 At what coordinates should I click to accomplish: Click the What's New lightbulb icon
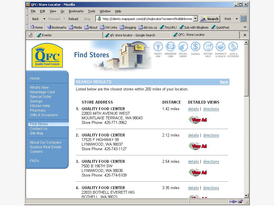[158, 49]
